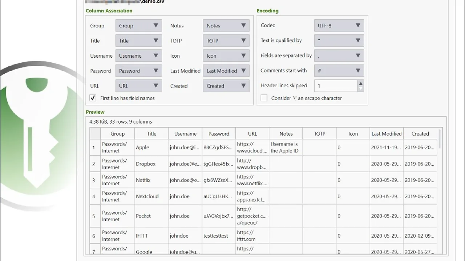Viewport: 465px width, 261px height.
Task: Expand the Created column association dropdown
Action: click(226, 86)
